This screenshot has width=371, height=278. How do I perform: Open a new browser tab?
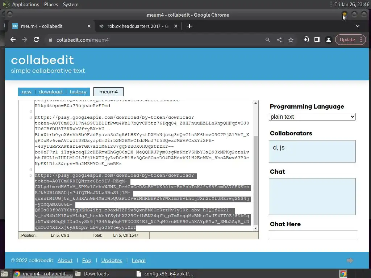pyautogui.click(x=189, y=26)
